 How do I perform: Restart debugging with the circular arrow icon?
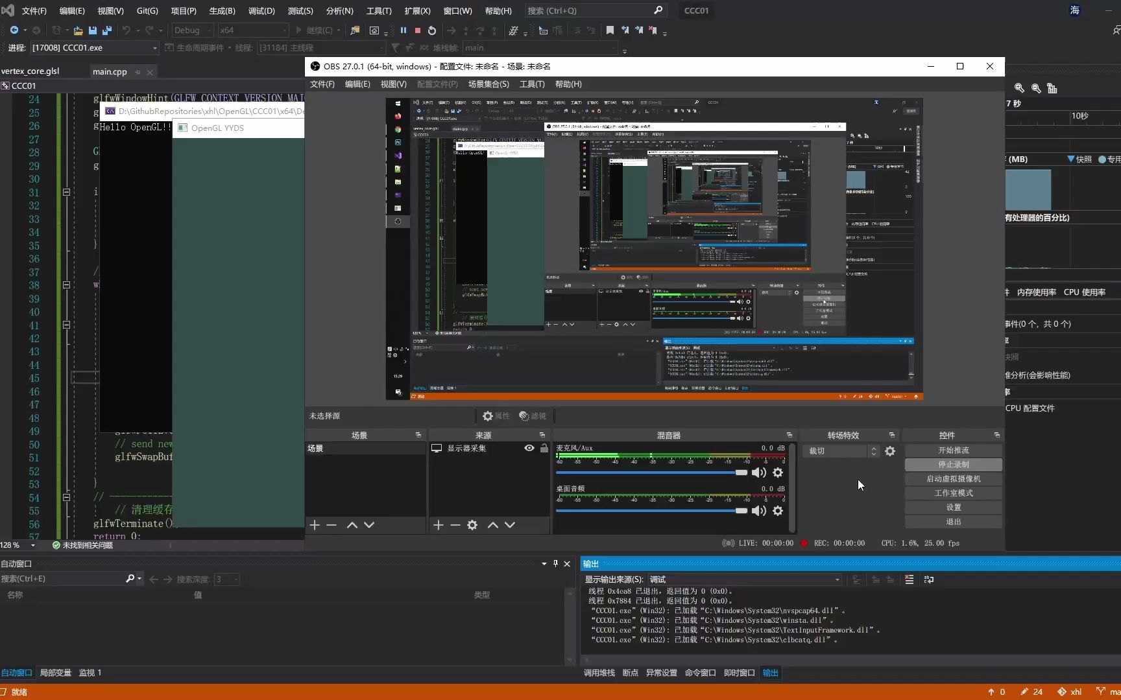tap(432, 30)
